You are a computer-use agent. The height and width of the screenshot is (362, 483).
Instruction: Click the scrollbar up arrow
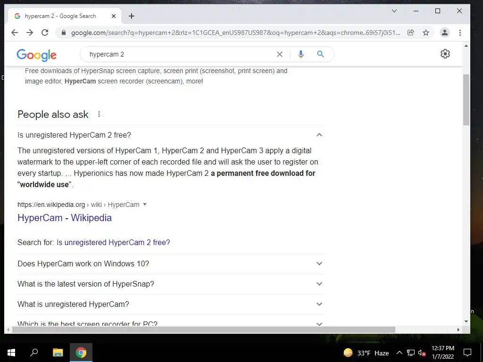pos(466,46)
